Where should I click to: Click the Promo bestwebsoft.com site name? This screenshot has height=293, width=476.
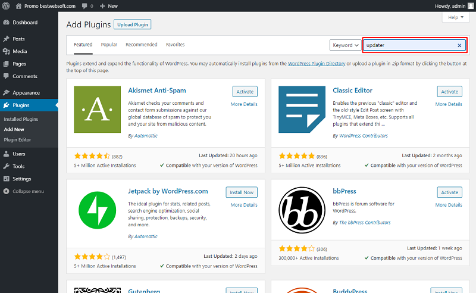tap(50, 6)
